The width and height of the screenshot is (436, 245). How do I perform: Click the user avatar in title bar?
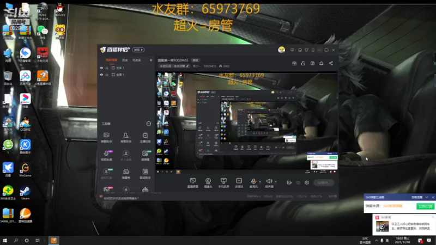click(281, 50)
